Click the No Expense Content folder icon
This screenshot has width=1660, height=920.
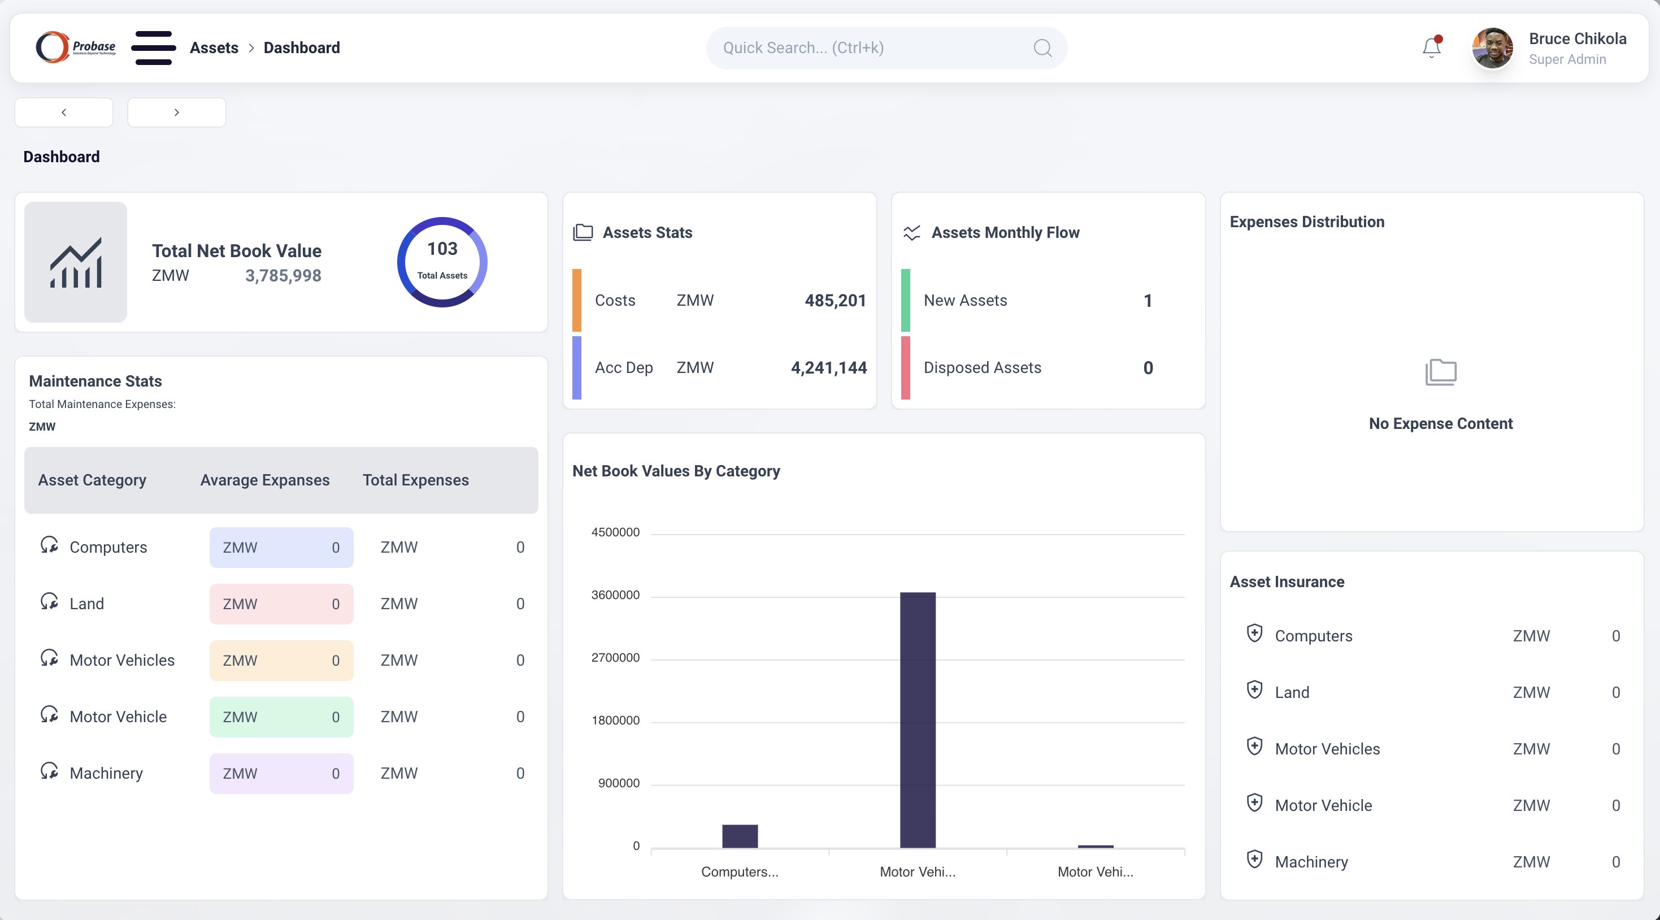pyautogui.click(x=1440, y=372)
